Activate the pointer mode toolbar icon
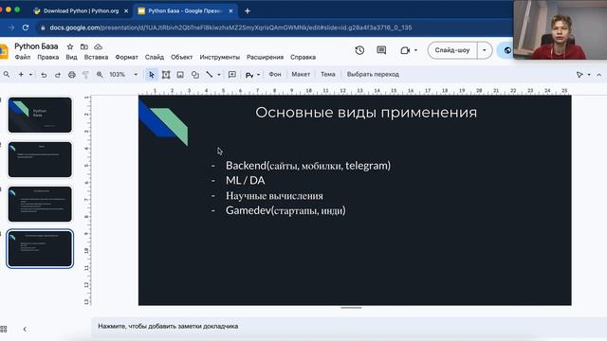 (x=579, y=75)
